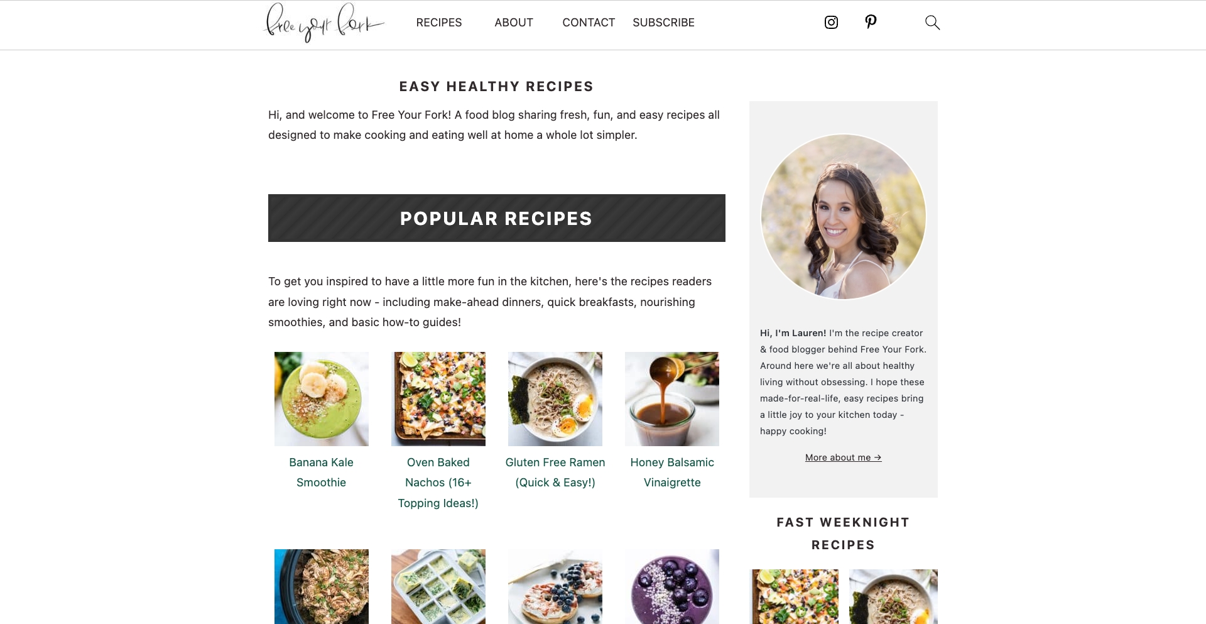
Task: Open the Instagram profile icon
Action: (x=831, y=23)
